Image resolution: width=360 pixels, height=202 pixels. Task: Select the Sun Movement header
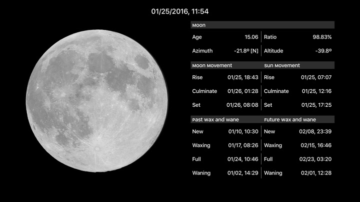pos(282,65)
